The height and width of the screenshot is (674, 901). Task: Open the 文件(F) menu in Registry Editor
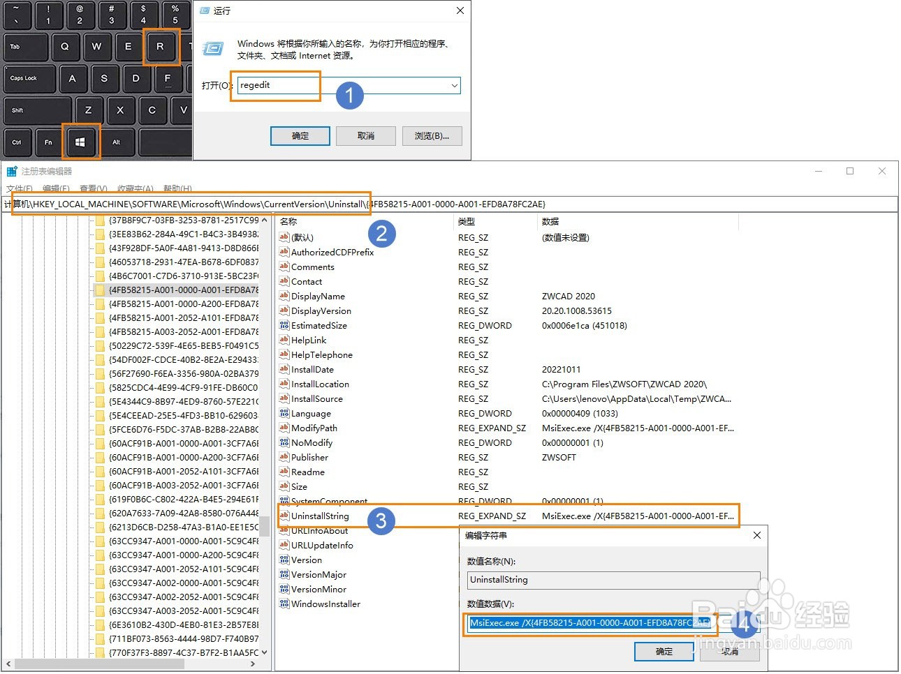click(x=20, y=189)
